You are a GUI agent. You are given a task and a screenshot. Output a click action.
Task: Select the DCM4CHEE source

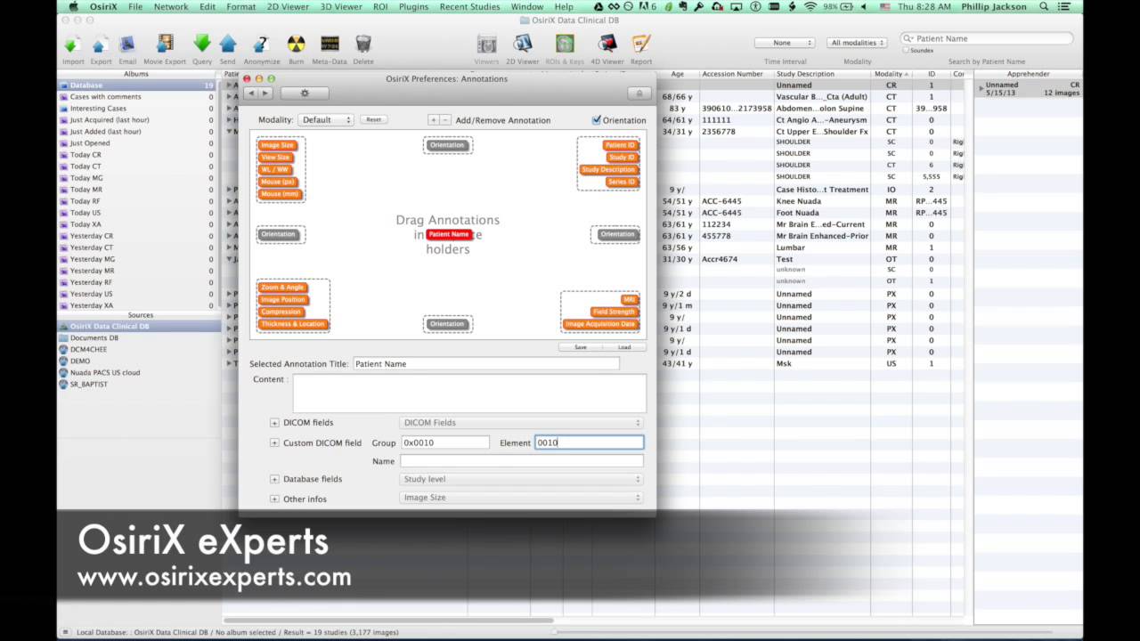(x=88, y=350)
